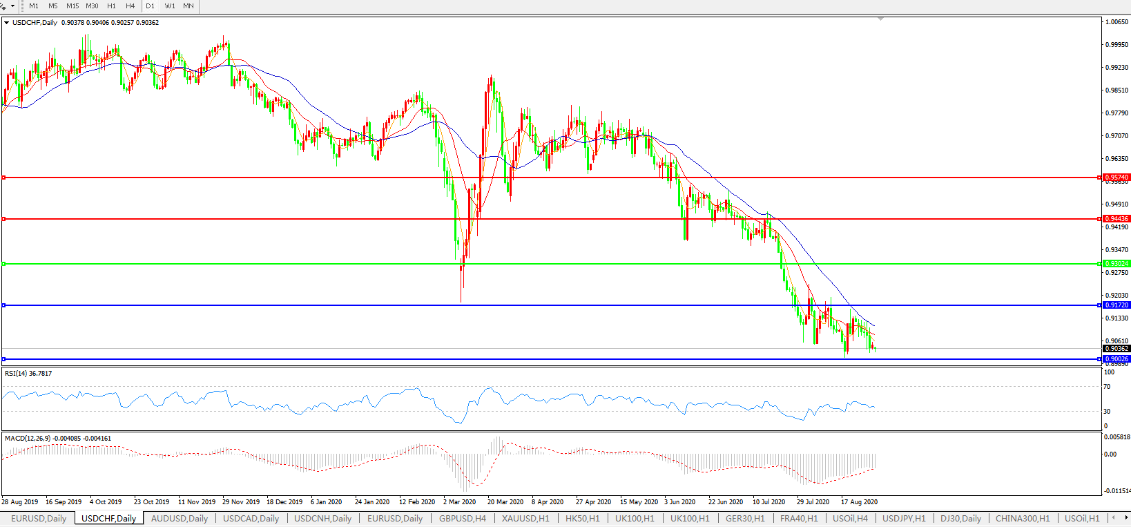Click left handle of bottom blue 0.90026 line
The width and height of the screenshot is (1131, 527).
click(x=3, y=359)
